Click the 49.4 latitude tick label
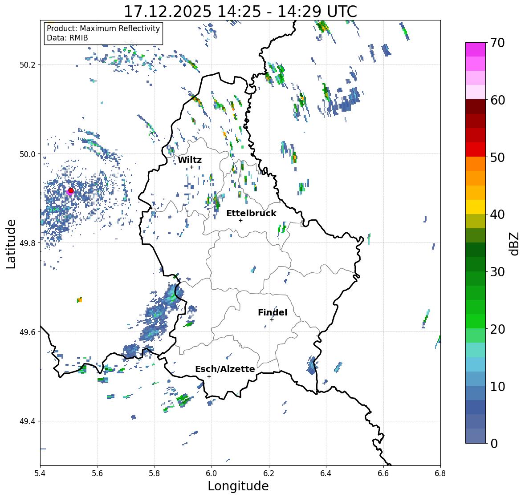 [28, 421]
